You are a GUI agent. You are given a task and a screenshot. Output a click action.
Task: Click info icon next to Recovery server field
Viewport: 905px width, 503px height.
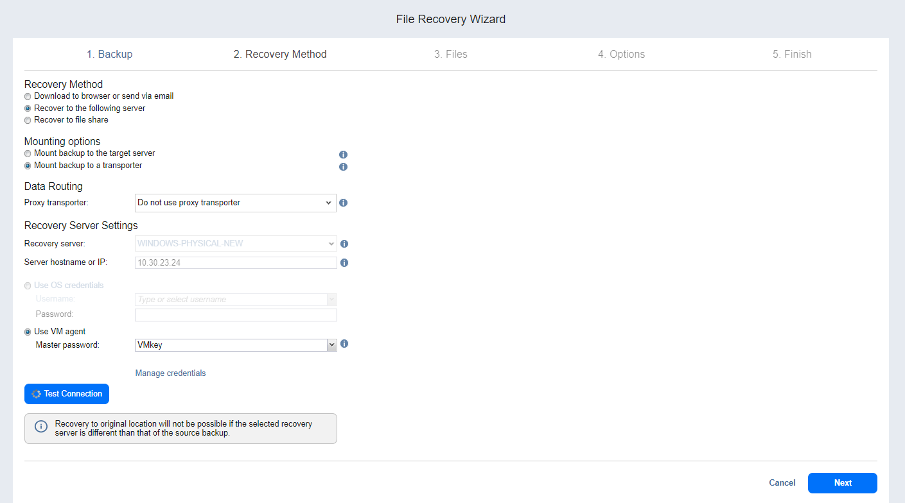(x=344, y=244)
